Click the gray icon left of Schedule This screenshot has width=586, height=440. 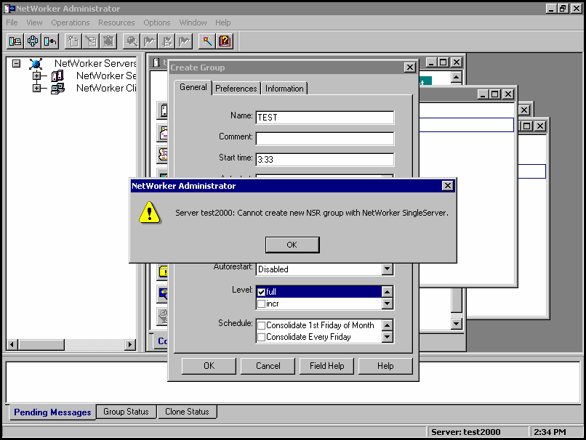[164, 317]
